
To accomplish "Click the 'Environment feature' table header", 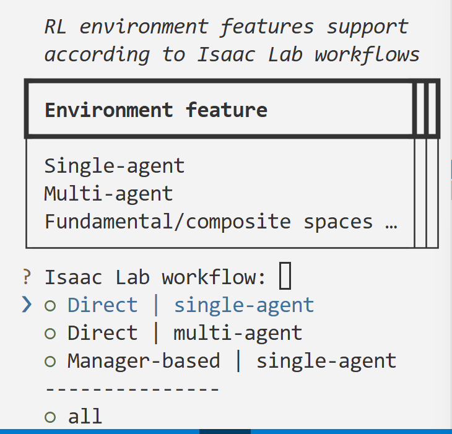I will coord(156,110).
